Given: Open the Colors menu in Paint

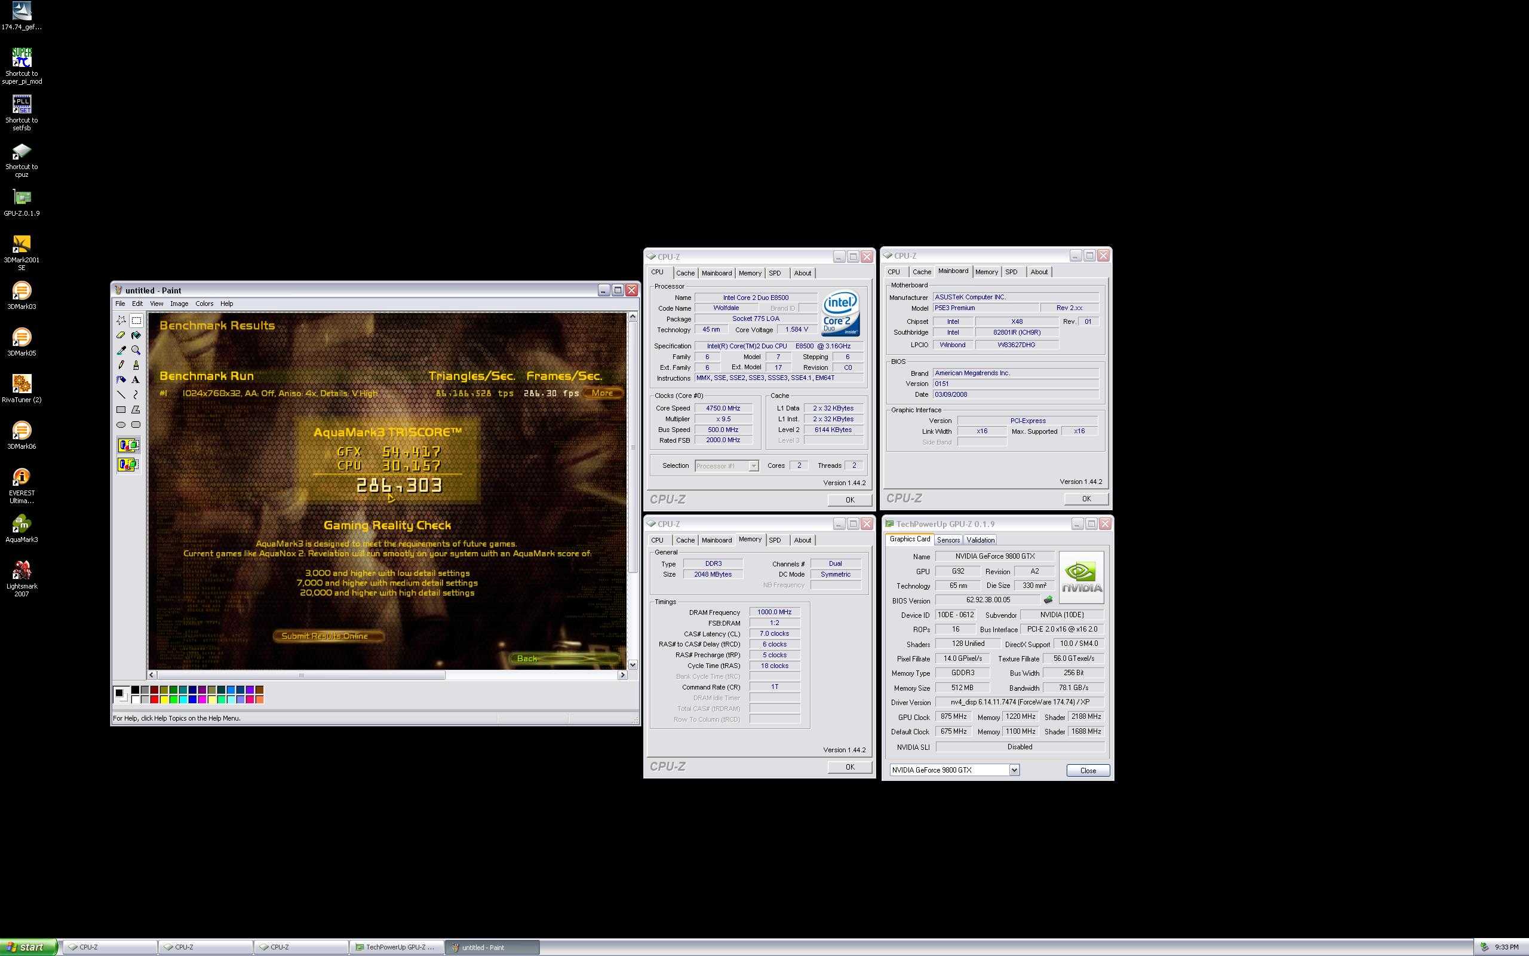Looking at the screenshot, I should click(204, 304).
